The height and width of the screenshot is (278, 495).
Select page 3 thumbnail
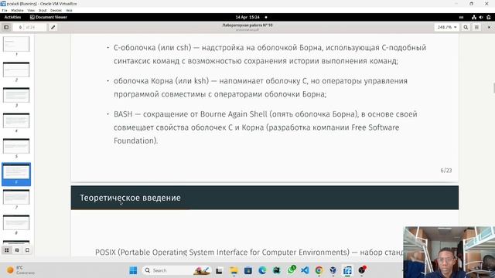click(16, 95)
